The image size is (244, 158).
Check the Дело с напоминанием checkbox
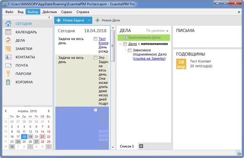tap(125, 44)
